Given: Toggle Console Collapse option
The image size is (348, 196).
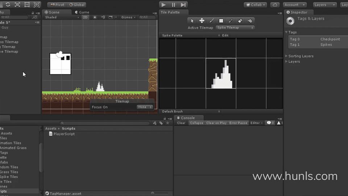Looking at the screenshot, I should click(196, 123).
